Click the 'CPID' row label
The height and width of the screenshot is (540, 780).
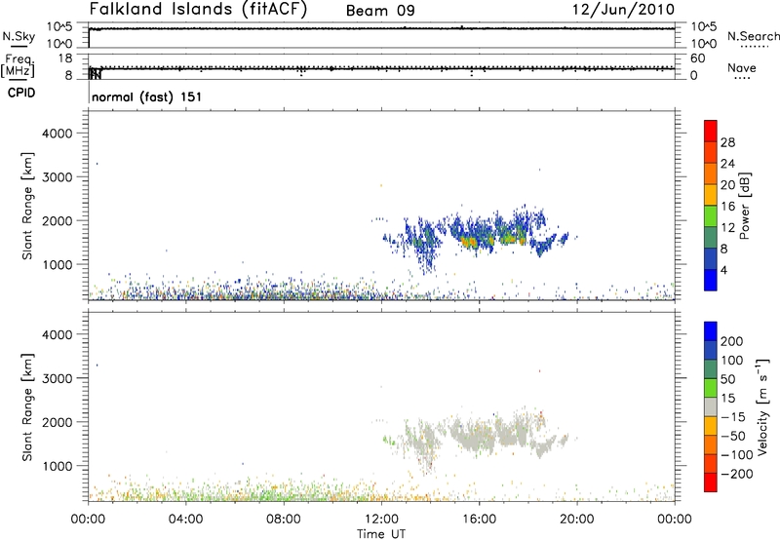point(21,93)
